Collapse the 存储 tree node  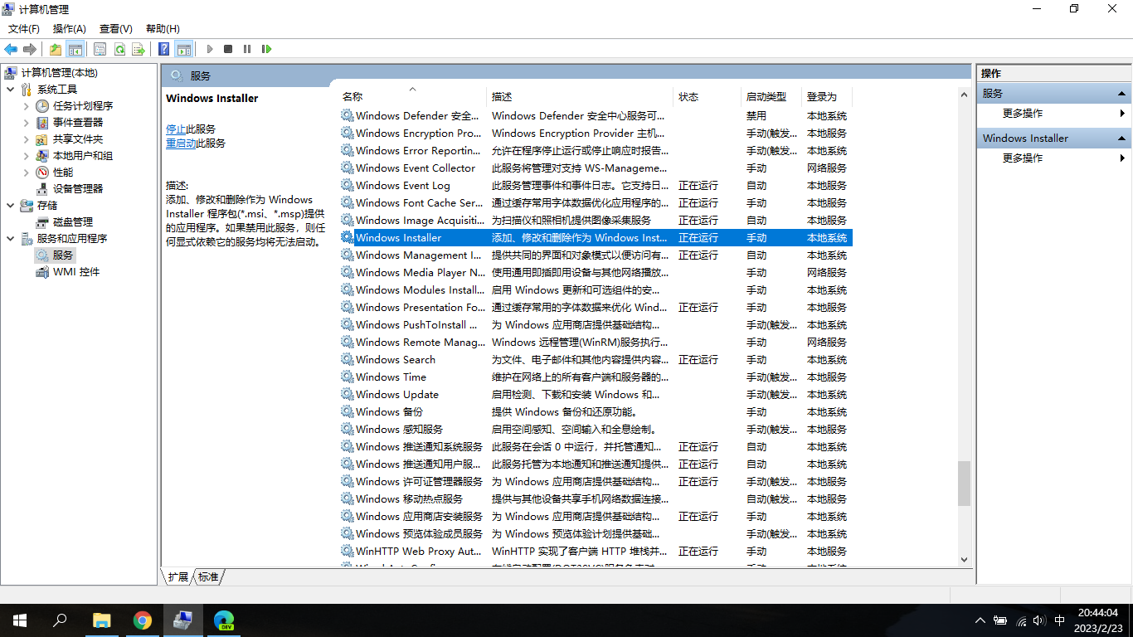pos(10,205)
